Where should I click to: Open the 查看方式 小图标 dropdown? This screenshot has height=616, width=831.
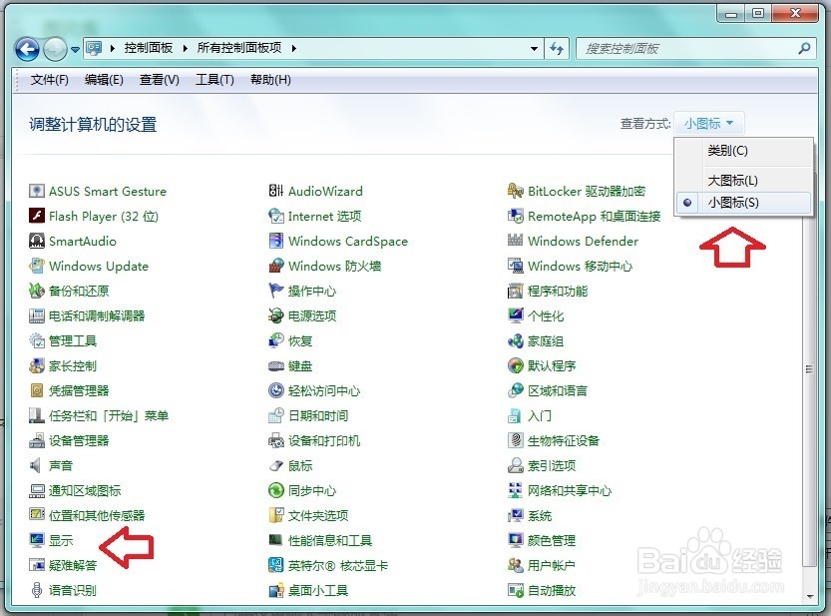pyautogui.click(x=708, y=124)
